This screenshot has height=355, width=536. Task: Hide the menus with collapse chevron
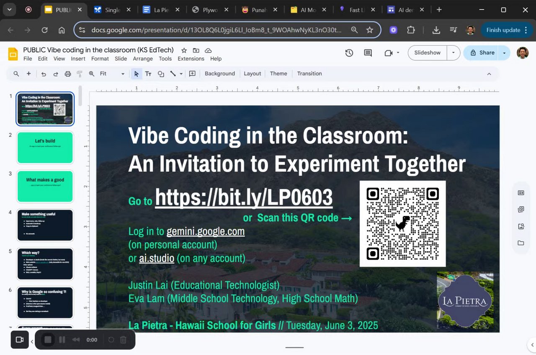click(x=489, y=74)
